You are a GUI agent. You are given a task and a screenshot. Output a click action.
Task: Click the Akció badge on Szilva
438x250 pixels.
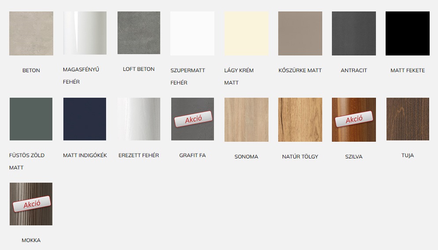pyautogui.click(x=354, y=119)
